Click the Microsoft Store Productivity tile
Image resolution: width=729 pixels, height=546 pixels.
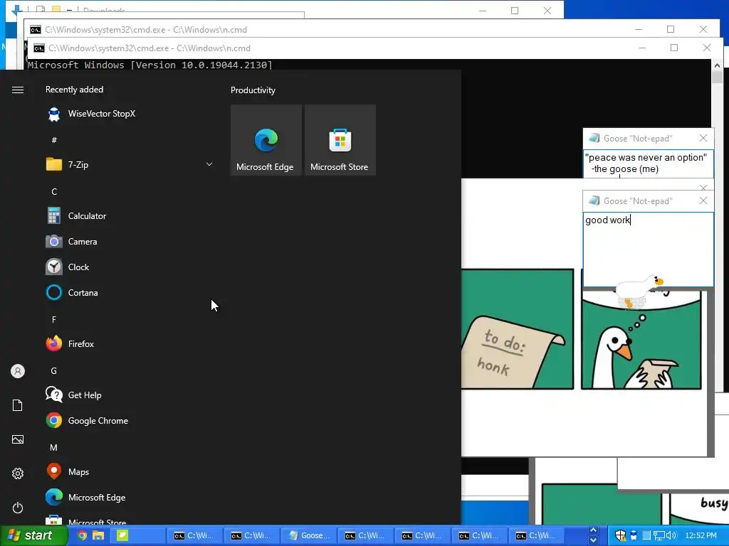(340, 140)
